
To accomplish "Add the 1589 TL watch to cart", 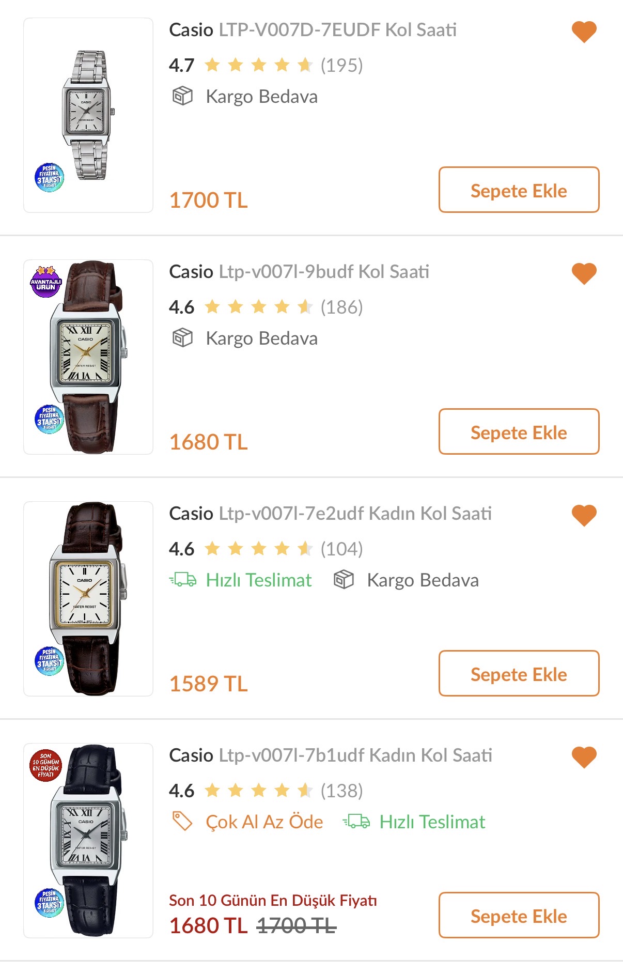I will coord(519,673).
